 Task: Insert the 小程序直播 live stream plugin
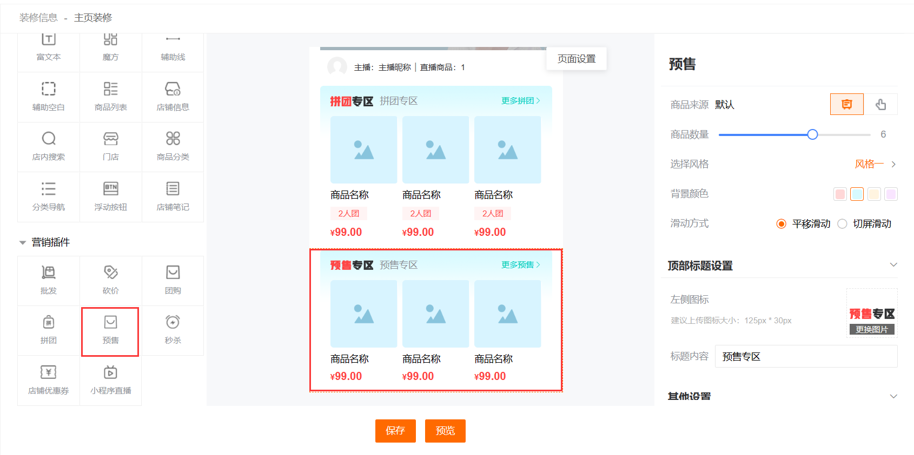click(110, 381)
